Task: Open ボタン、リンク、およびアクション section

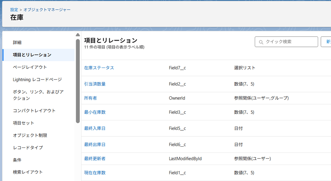Action: (38, 95)
